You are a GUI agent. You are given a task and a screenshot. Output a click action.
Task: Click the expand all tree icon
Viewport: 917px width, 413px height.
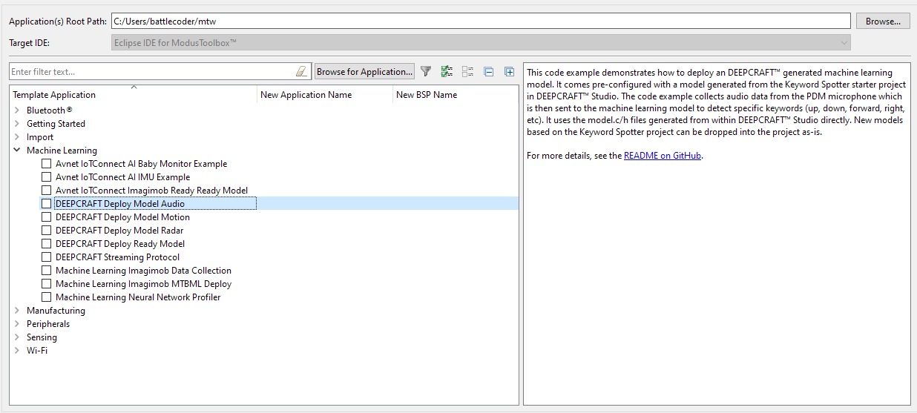(509, 72)
